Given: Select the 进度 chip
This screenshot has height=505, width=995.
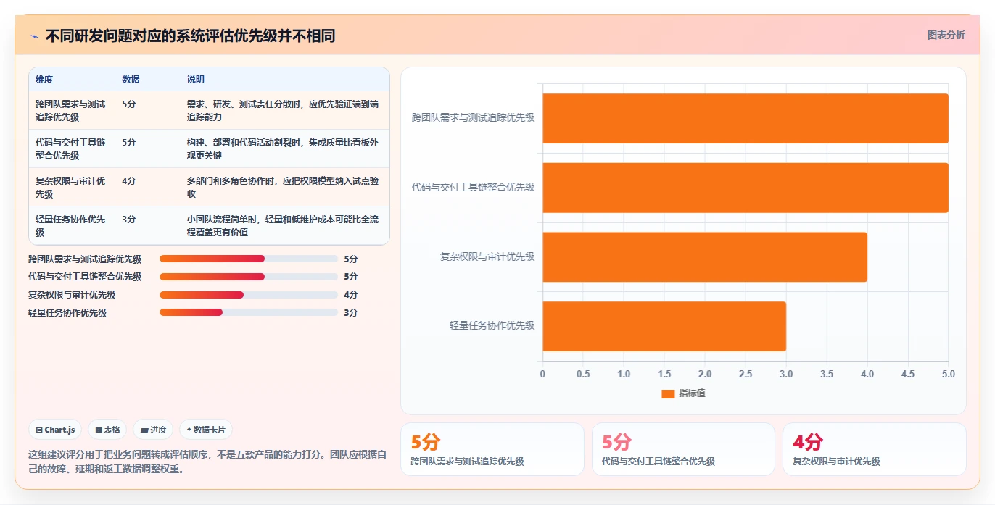Looking at the screenshot, I should [x=153, y=430].
